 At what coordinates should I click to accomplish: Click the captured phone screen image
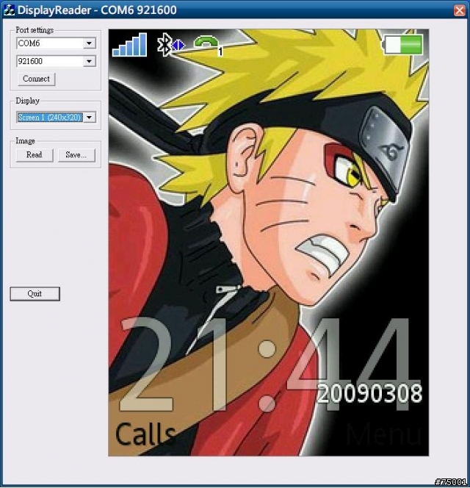pyautogui.click(x=269, y=243)
